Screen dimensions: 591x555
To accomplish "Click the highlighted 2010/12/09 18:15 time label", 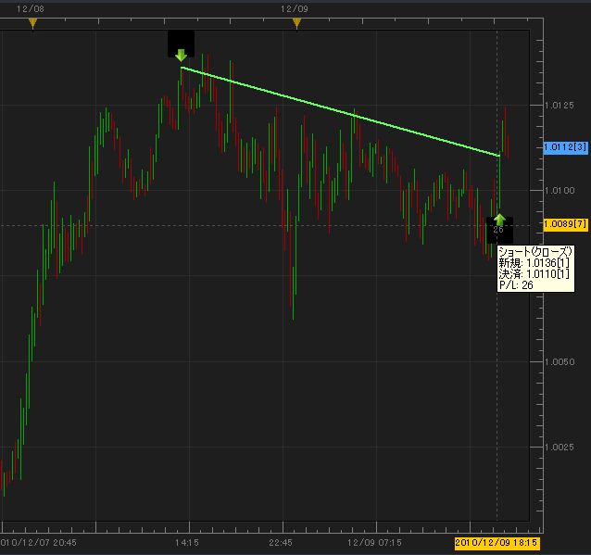I will (497, 541).
